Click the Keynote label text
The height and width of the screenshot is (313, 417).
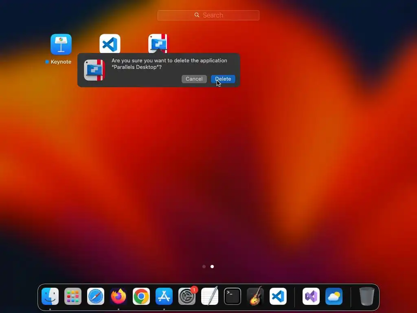(x=61, y=62)
